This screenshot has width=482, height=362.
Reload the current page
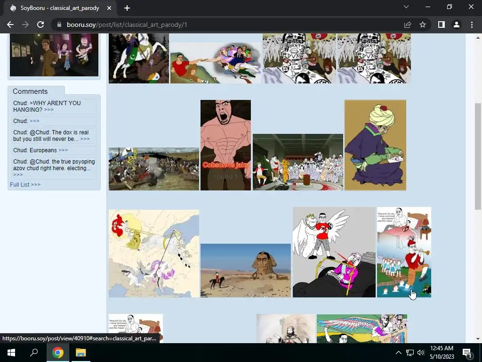coord(40,25)
